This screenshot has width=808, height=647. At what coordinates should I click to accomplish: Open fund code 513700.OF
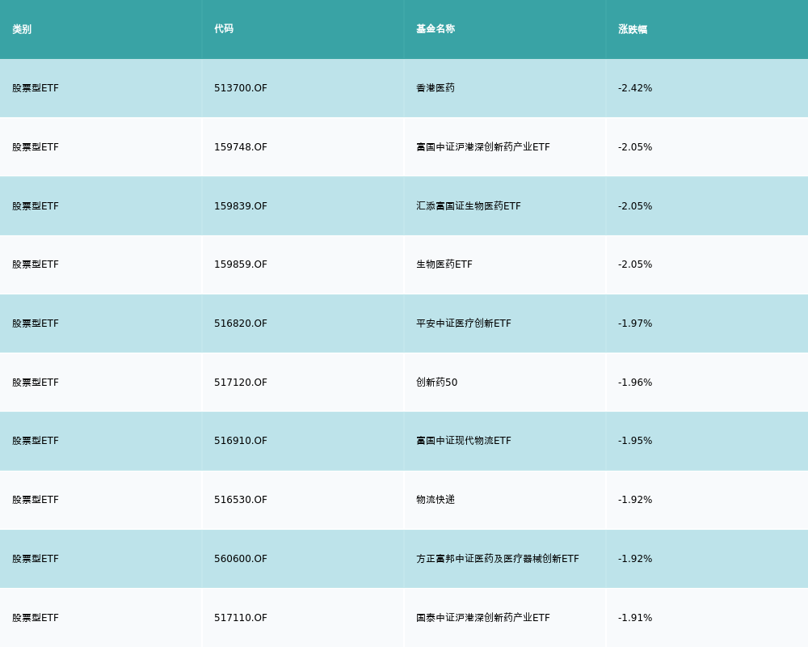point(241,88)
